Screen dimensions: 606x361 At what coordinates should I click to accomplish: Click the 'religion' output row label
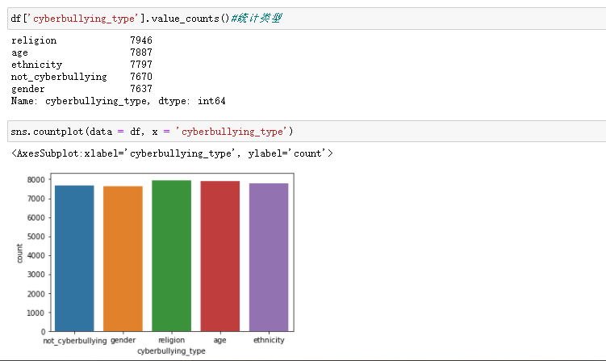[34, 40]
